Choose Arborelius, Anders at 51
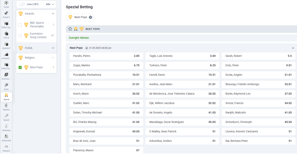The image size is (297, 154). coord(182,141)
